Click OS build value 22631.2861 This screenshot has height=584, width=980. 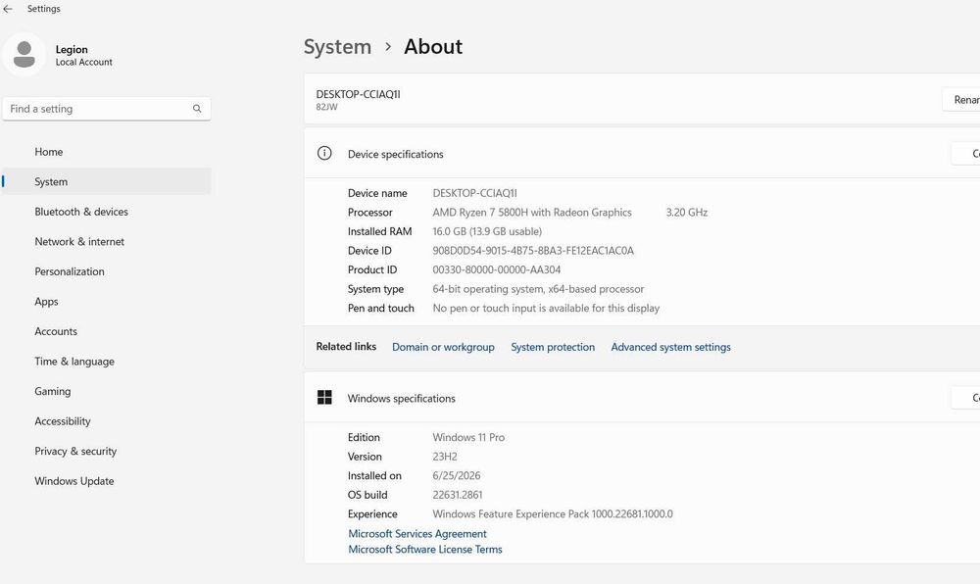click(x=457, y=495)
